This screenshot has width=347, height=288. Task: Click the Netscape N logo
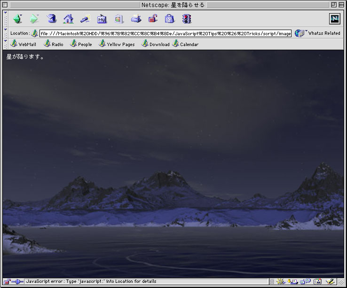335,19
